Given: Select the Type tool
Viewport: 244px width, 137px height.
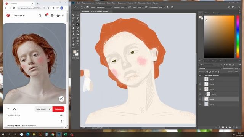Looking at the screenshot, I should (x=78, y=38).
